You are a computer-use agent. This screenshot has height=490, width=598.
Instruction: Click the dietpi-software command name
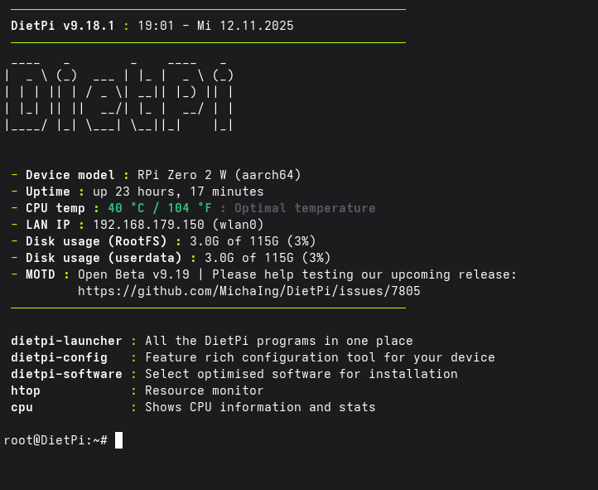(66, 374)
